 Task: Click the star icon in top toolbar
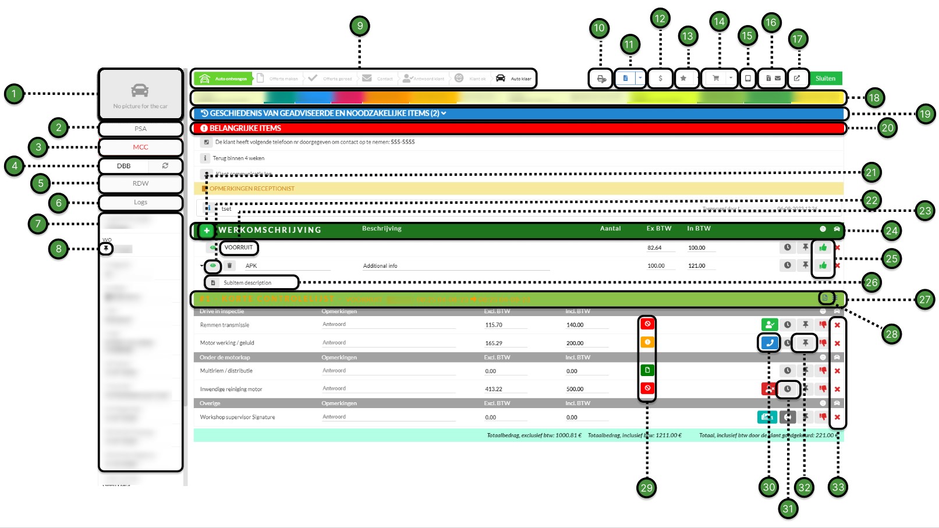(x=683, y=78)
